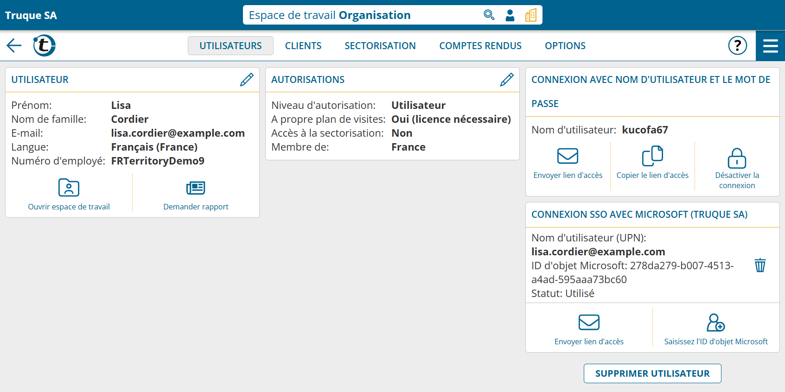This screenshot has height=392, width=785.
Task: Open the help question mark icon
Action: pos(737,45)
